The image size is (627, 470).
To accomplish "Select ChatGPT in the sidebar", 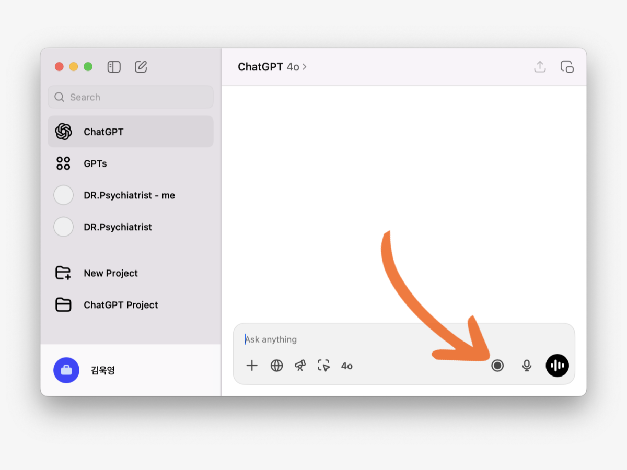I will pyautogui.click(x=131, y=132).
